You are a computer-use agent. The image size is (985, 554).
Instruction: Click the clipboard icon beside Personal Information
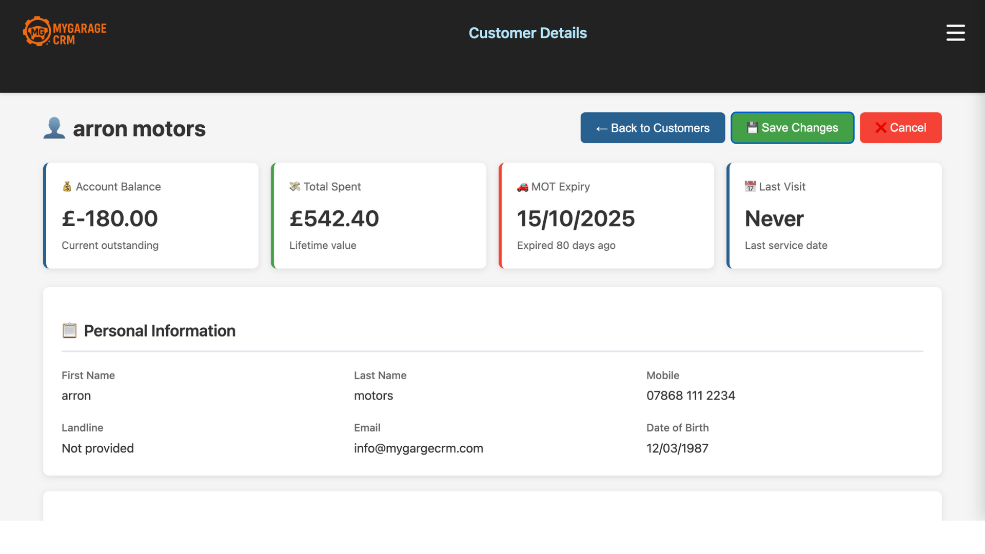coord(69,330)
